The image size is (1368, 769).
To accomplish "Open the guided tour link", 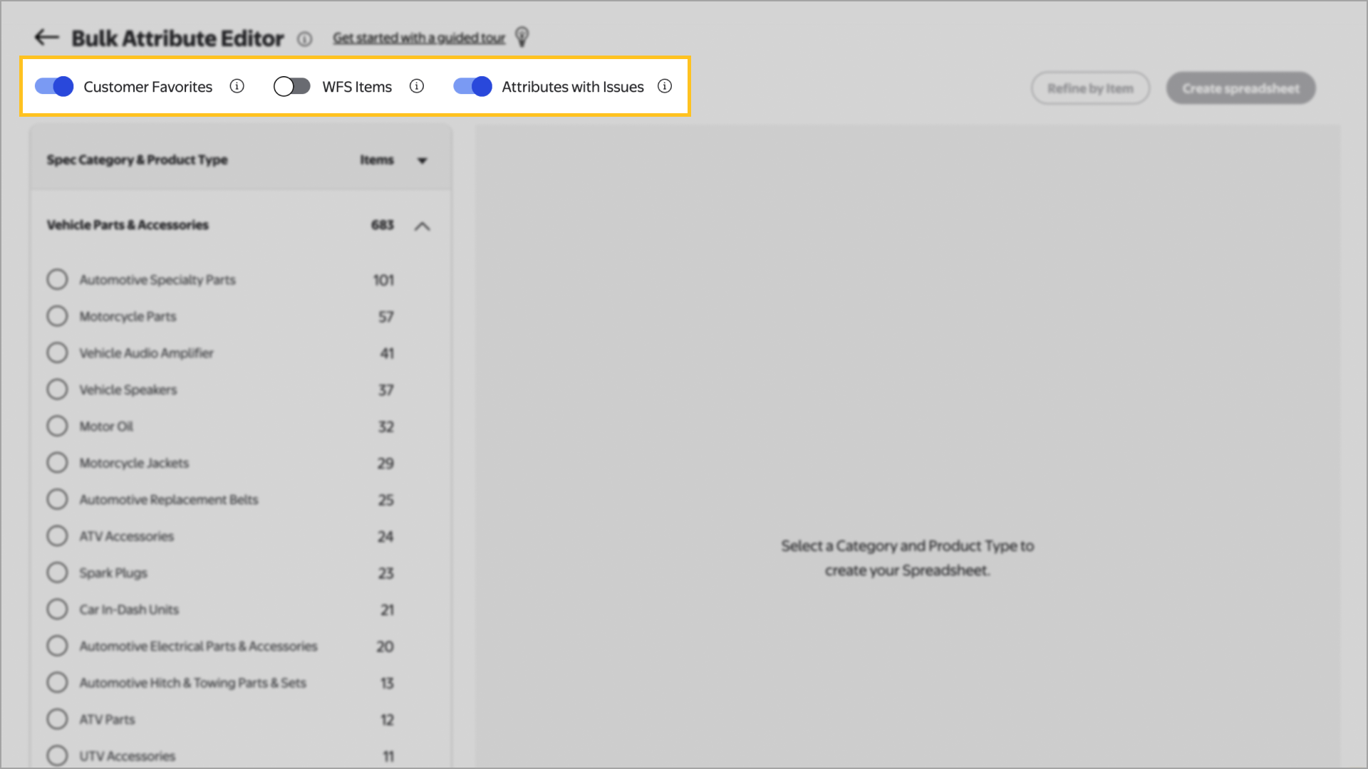I will pos(419,37).
